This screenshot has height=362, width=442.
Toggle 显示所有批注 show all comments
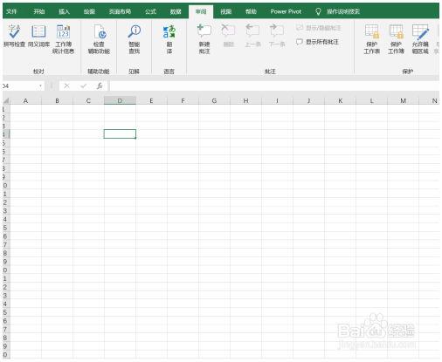click(317, 42)
